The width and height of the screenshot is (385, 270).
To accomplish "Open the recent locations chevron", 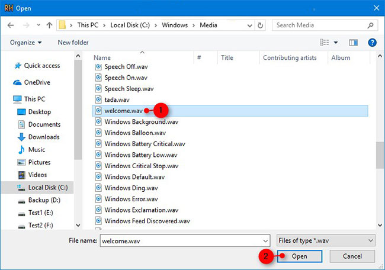I will pyautogui.click(x=38, y=25).
